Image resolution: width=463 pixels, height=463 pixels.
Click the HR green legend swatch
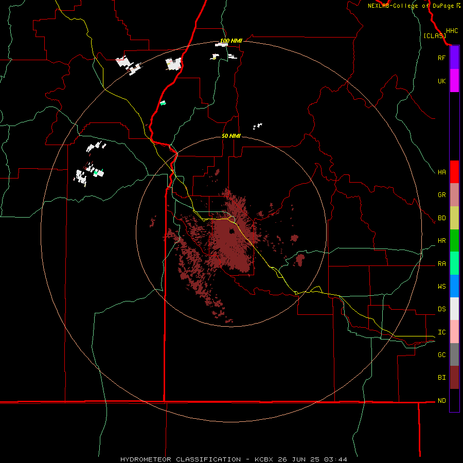[454, 241]
